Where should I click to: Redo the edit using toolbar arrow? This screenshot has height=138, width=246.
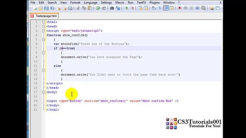pyautogui.click(x=104, y=8)
